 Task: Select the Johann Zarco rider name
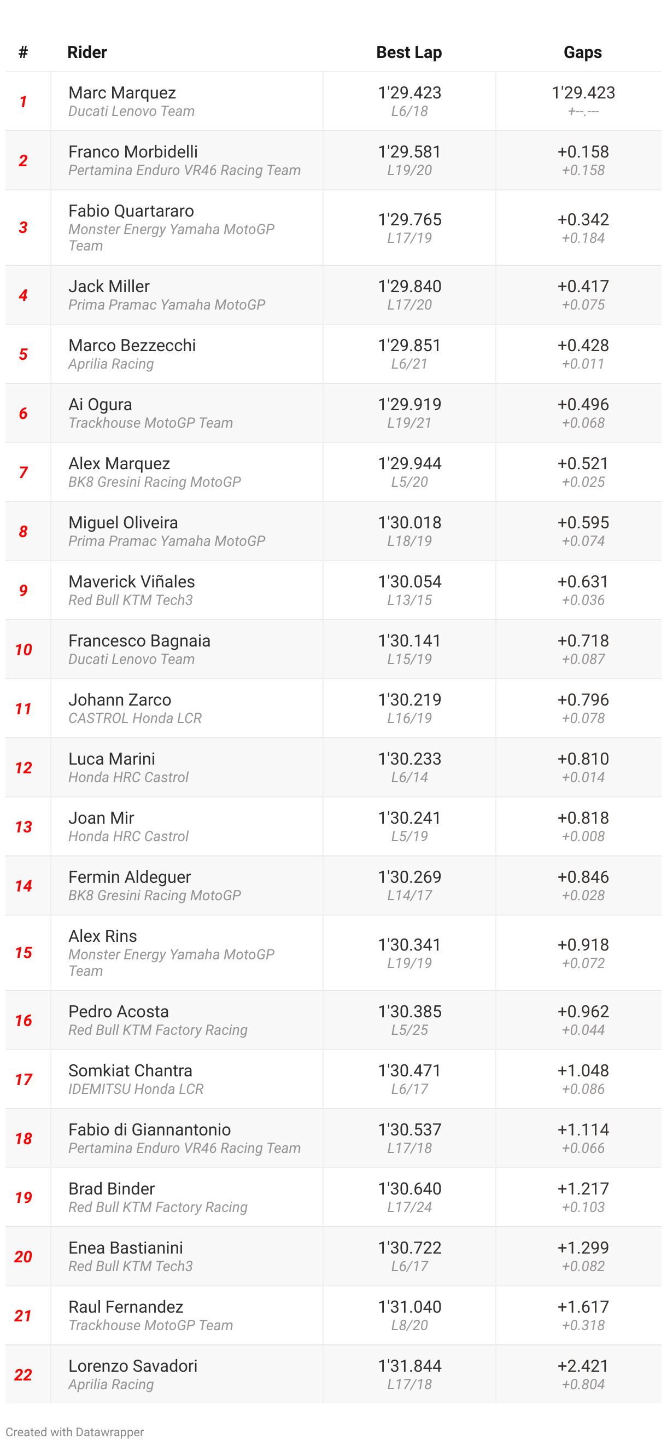119,700
